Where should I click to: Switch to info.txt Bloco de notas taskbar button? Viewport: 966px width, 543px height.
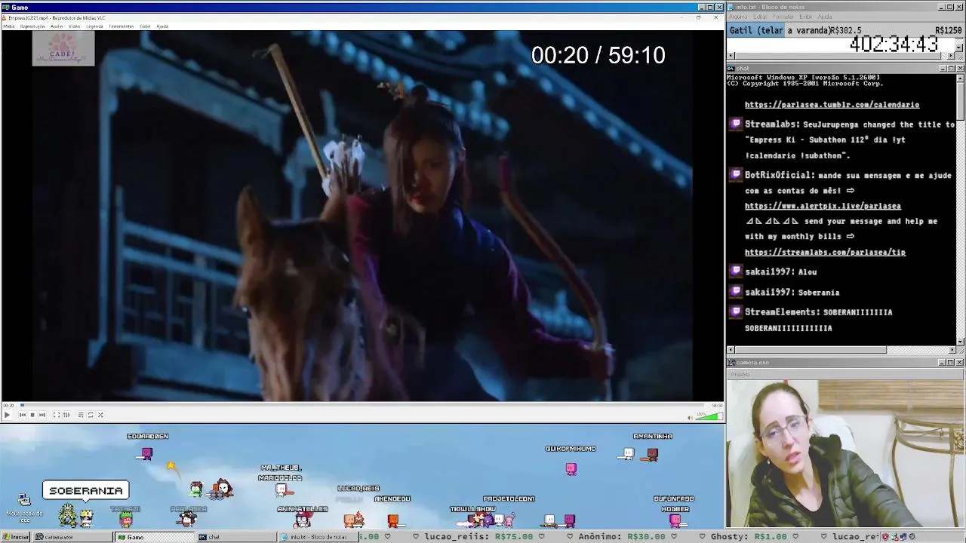coord(318,537)
